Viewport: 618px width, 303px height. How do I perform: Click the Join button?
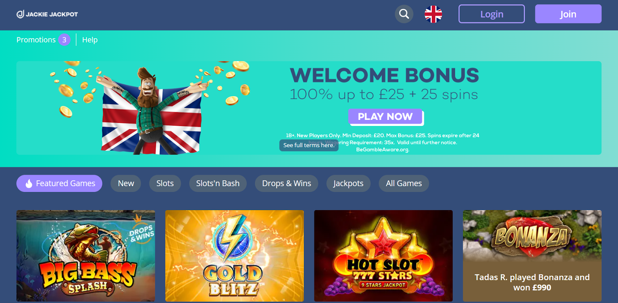pos(568,14)
